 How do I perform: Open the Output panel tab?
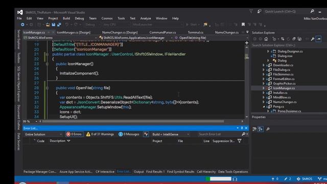pyautogui.click(x=138, y=172)
